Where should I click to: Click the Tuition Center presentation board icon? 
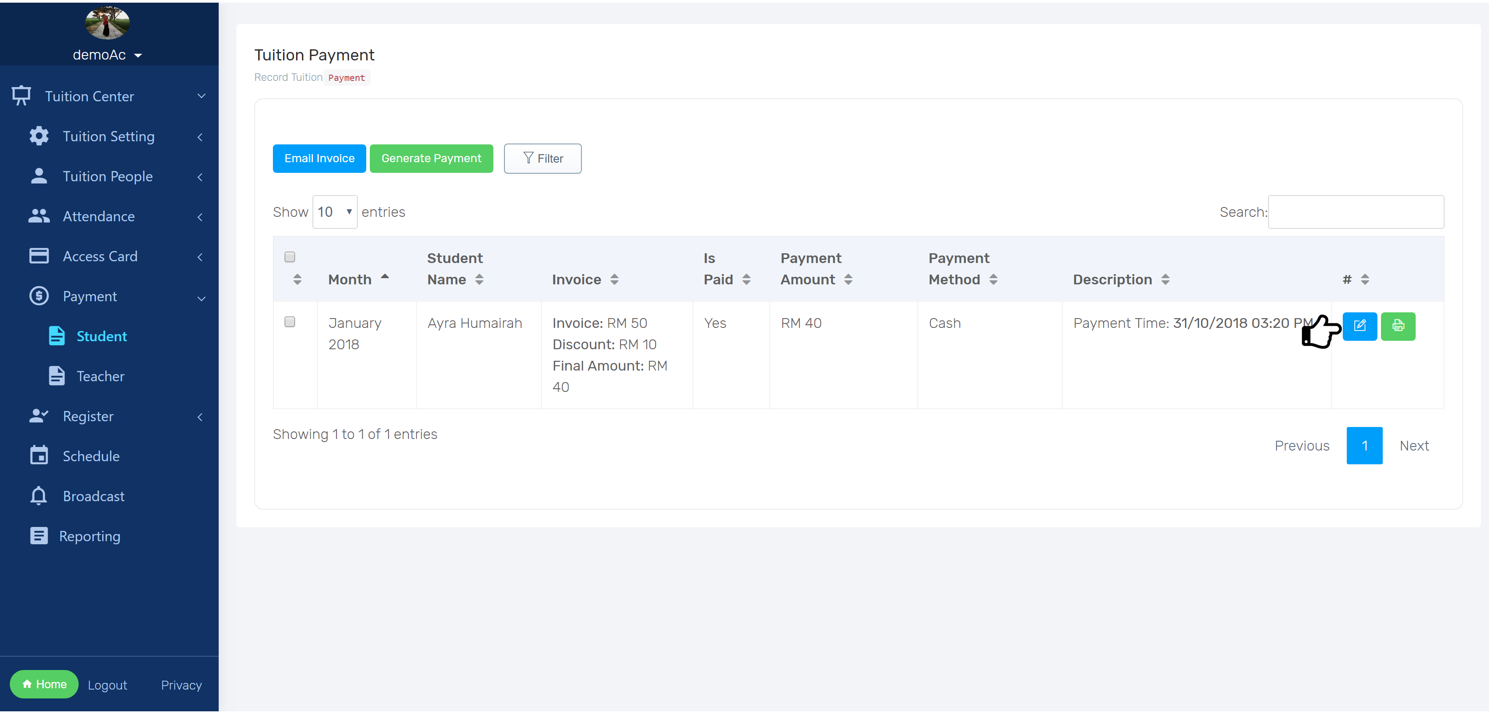[x=21, y=96]
